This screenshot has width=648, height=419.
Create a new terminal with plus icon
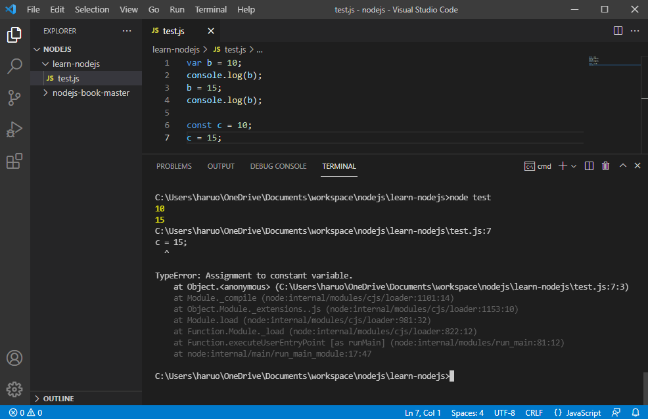[x=563, y=166]
